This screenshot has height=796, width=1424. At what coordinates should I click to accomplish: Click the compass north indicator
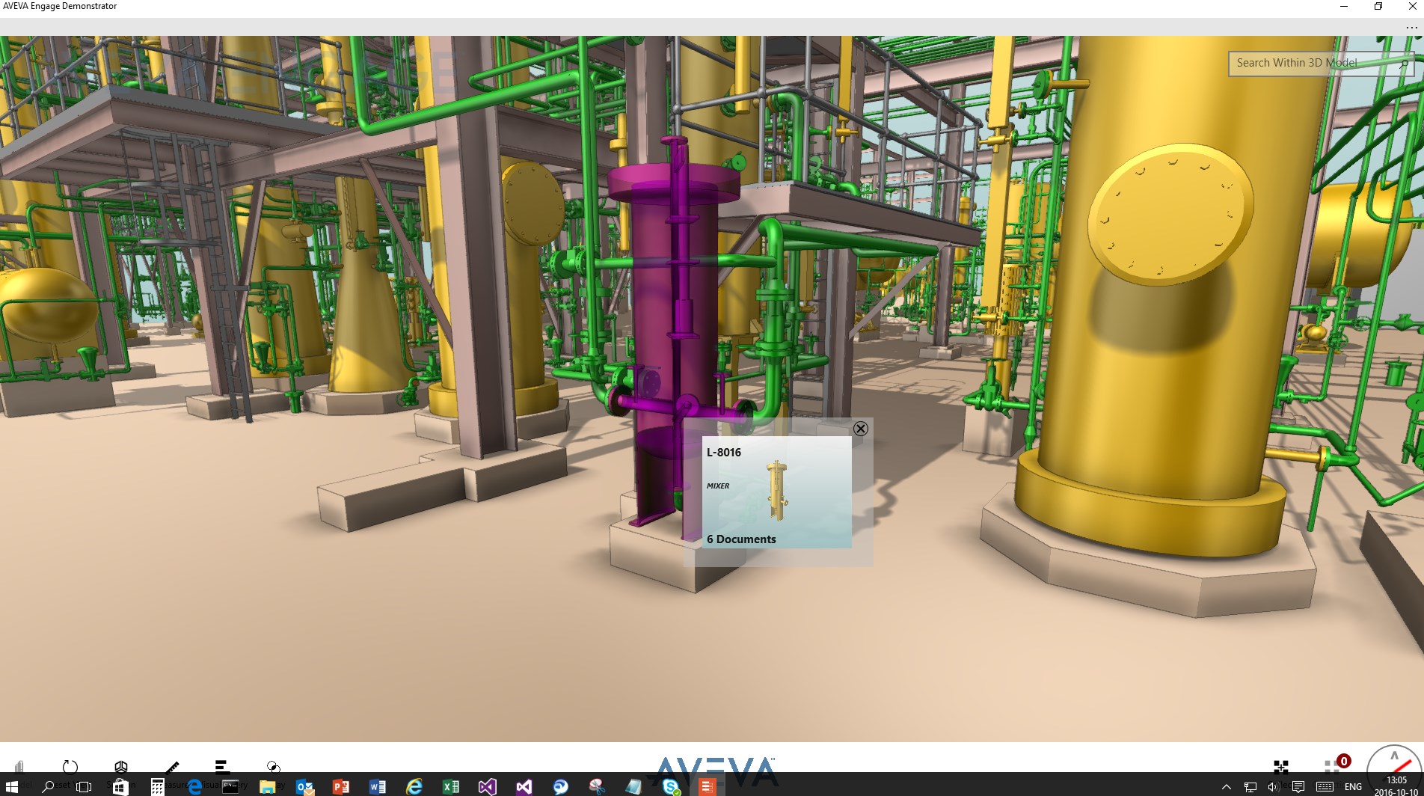click(1394, 763)
